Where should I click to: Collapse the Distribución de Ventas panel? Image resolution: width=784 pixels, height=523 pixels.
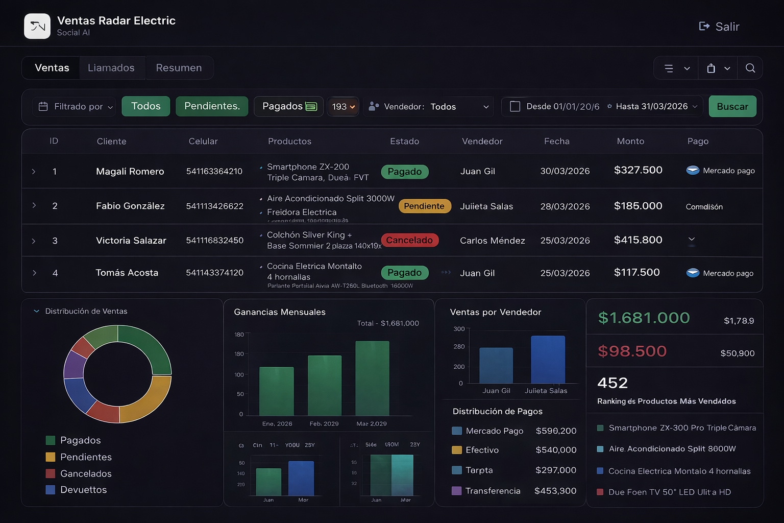(x=37, y=311)
